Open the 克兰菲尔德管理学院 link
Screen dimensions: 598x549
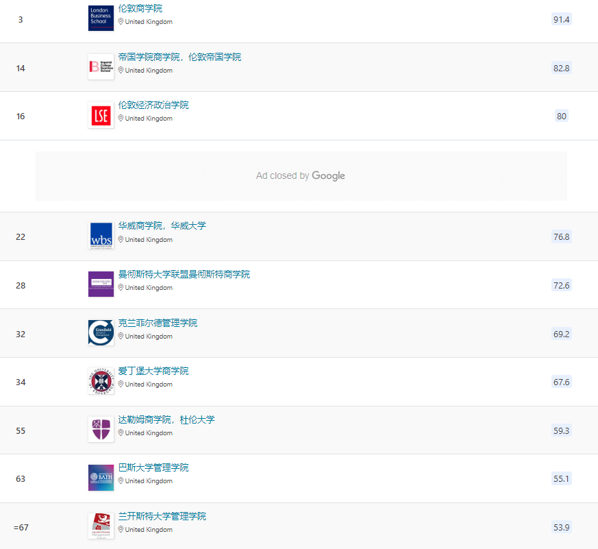click(158, 323)
